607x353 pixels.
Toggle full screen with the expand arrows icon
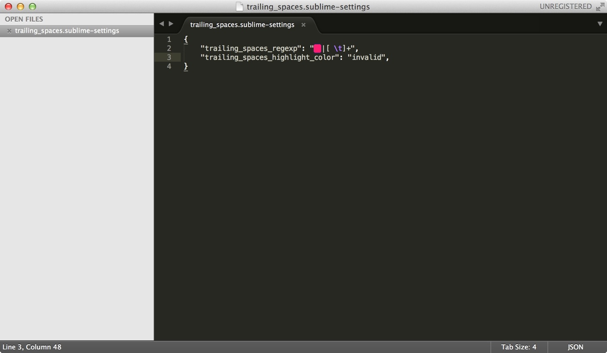[600, 7]
